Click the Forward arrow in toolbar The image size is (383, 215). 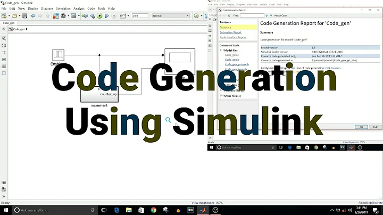tap(40, 16)
